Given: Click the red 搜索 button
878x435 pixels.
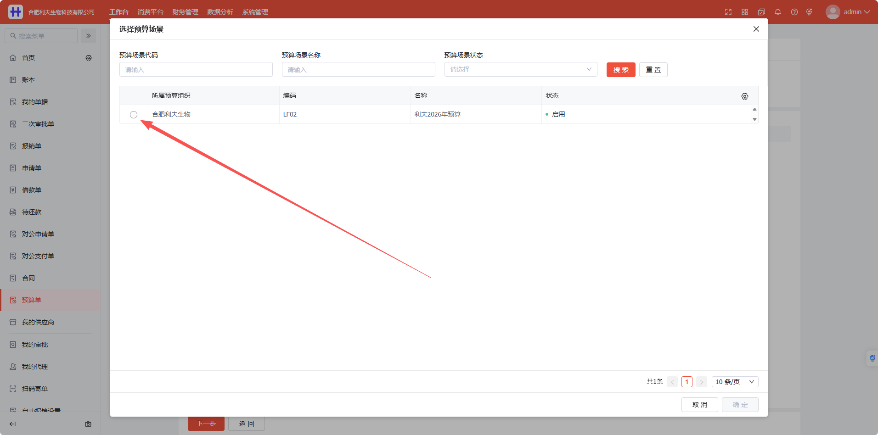Looking at the screenshot, I should pos(621,70).
